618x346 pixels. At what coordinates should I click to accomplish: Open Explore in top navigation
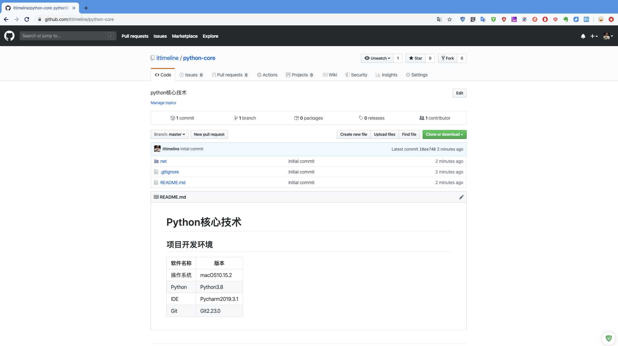coord(210,36)
